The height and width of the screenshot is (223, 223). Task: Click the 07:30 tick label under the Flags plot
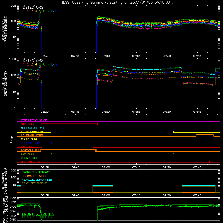click(x=167, y=168)
